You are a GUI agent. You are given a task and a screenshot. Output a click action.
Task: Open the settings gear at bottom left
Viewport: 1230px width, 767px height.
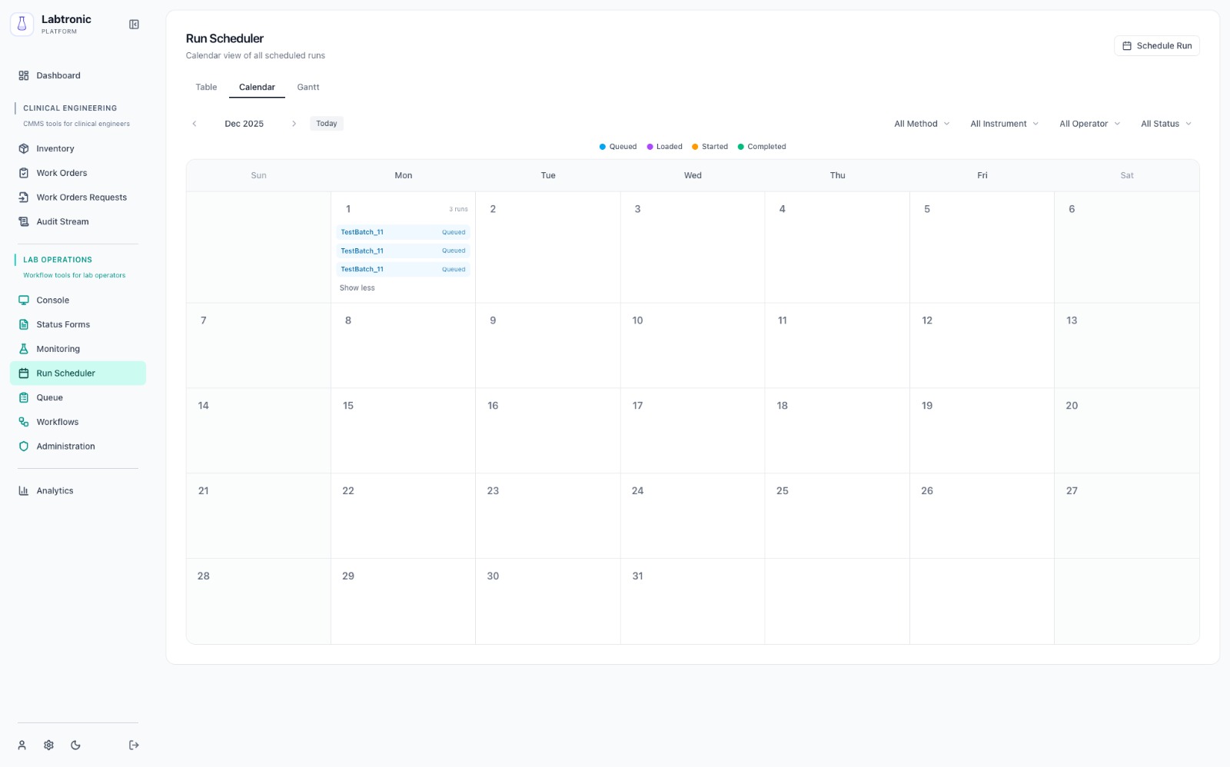tap(48, 745)
